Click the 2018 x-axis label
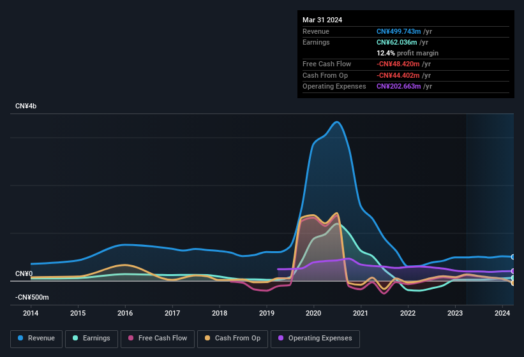Screen dimensions: 524x357 [219, 313]
